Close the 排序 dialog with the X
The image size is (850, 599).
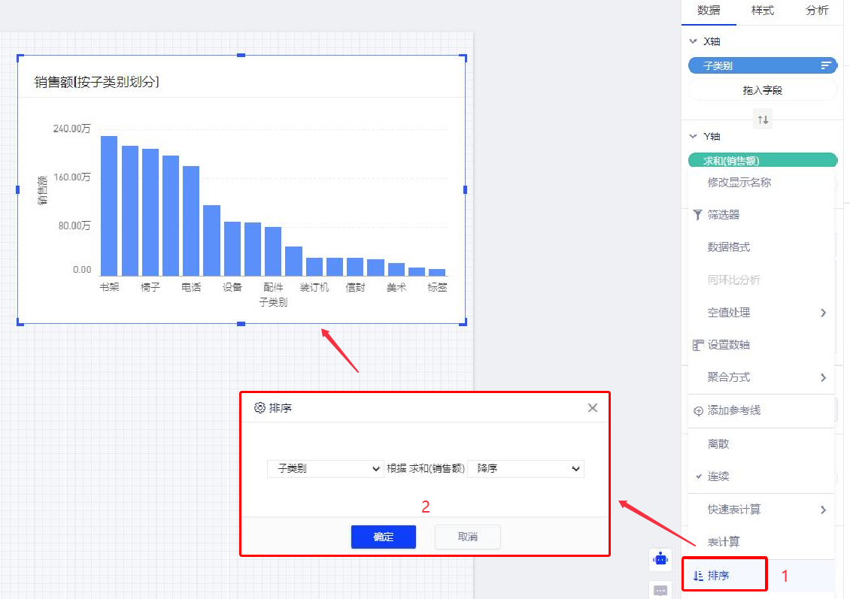click(593, 407)
